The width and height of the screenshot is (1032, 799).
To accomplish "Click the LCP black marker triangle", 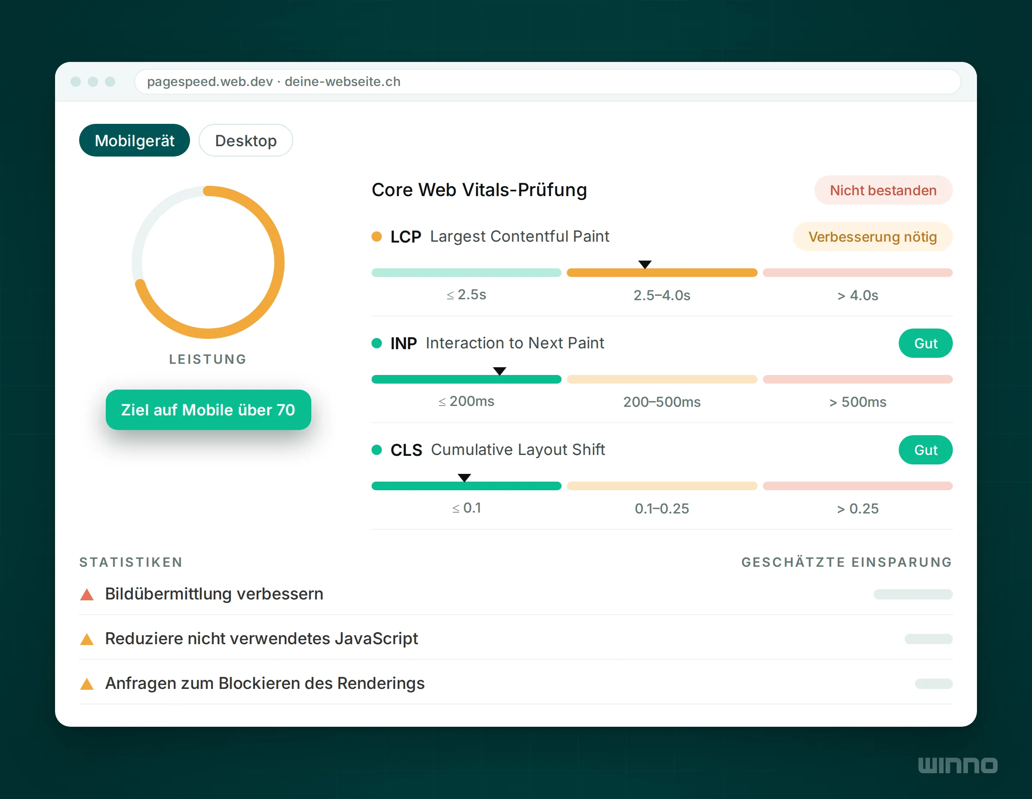I will pyautogui.click(x=645, y=264).
